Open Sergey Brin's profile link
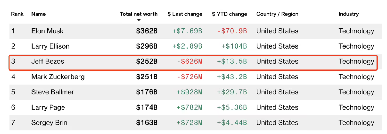This screenshot has width=387, height=134. [x=49, y=123]
